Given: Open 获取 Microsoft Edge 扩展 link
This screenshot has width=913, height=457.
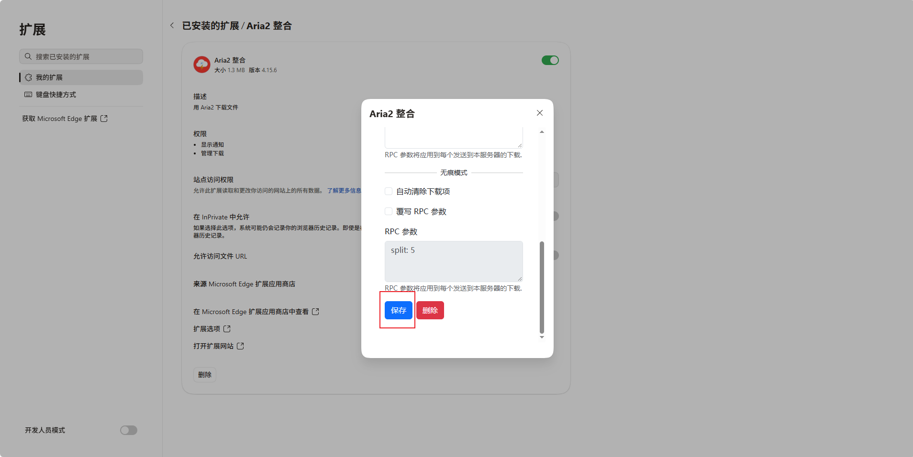Looking at the screenshot, I should (65, 119).
